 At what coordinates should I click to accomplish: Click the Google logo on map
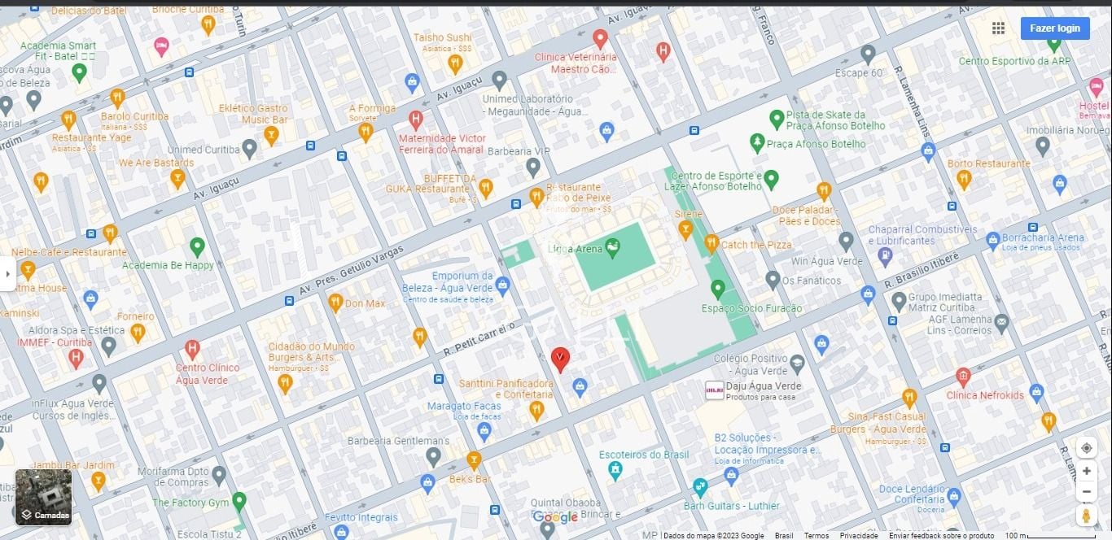pos(556,517)
